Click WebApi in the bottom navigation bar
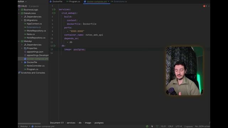The width and height of the screenshot is (228, 128). [x=24, y=127]
